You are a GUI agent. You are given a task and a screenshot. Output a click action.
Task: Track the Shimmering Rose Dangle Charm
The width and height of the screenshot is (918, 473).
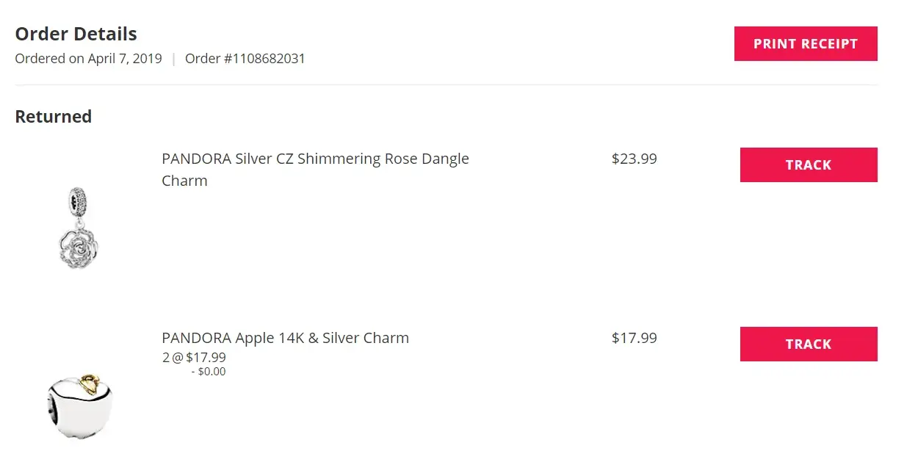tap(809, 165)
